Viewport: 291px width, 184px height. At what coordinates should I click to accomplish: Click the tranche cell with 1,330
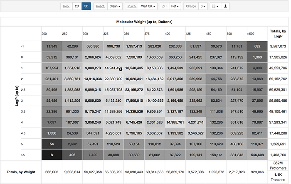pos(52,133)
